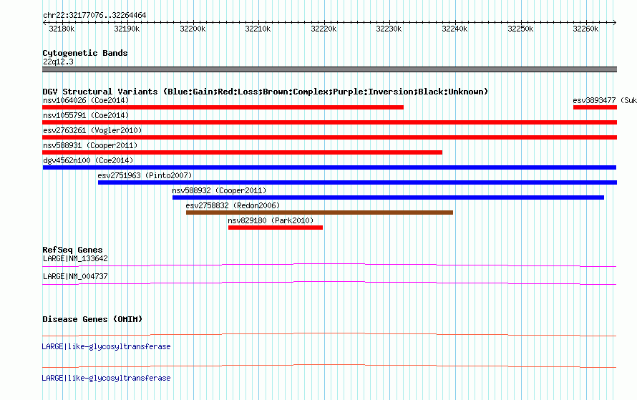Click the chr22:32177076..32264464 coordinate label

[x=94, y=15]
